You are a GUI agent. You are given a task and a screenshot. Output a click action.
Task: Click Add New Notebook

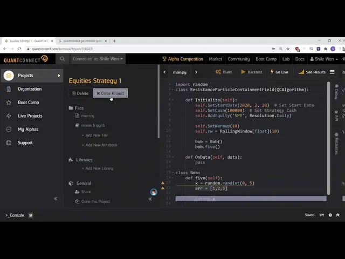(x=99, y=145)
